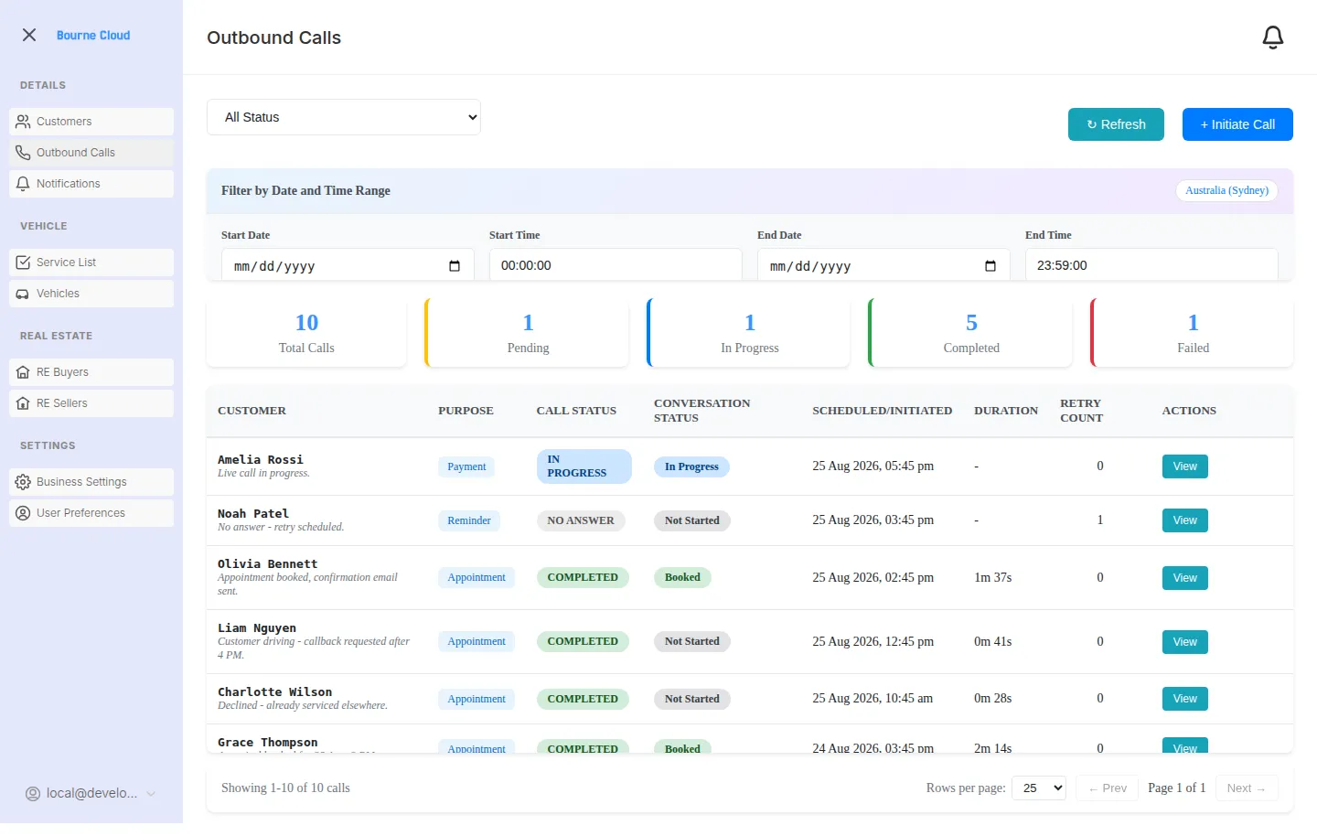Click the CUSTOMER column header

click(252, 411)
